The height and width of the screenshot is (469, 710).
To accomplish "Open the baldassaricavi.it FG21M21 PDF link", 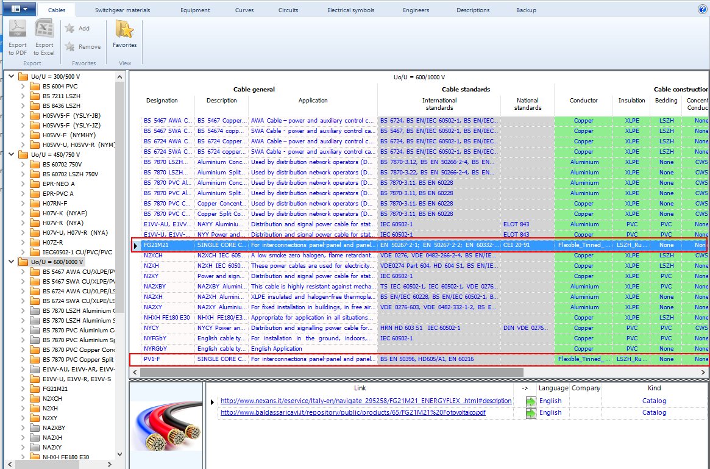I will (x=353, y=413).
